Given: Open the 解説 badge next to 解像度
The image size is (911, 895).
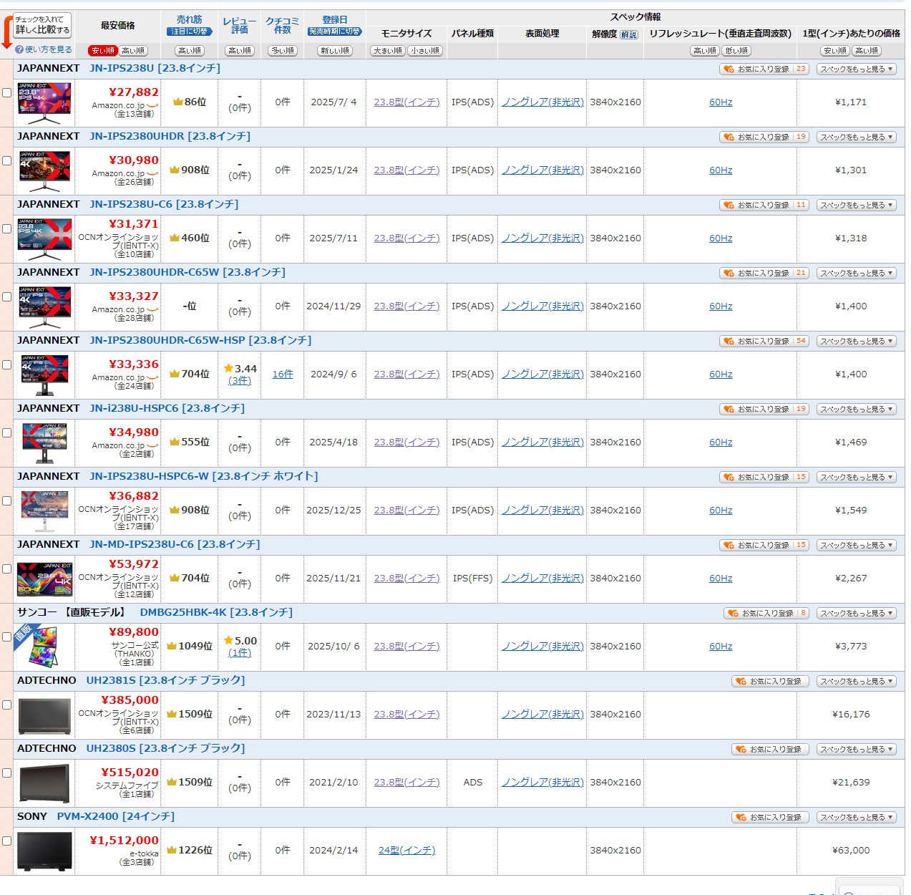Looking at the screenshot, I should coord(629,34).
